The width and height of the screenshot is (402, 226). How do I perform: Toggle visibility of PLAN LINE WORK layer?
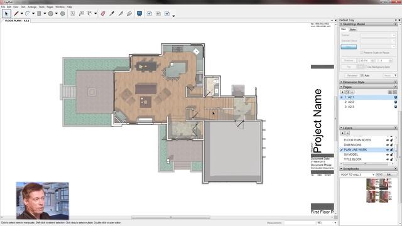[388, 150]
